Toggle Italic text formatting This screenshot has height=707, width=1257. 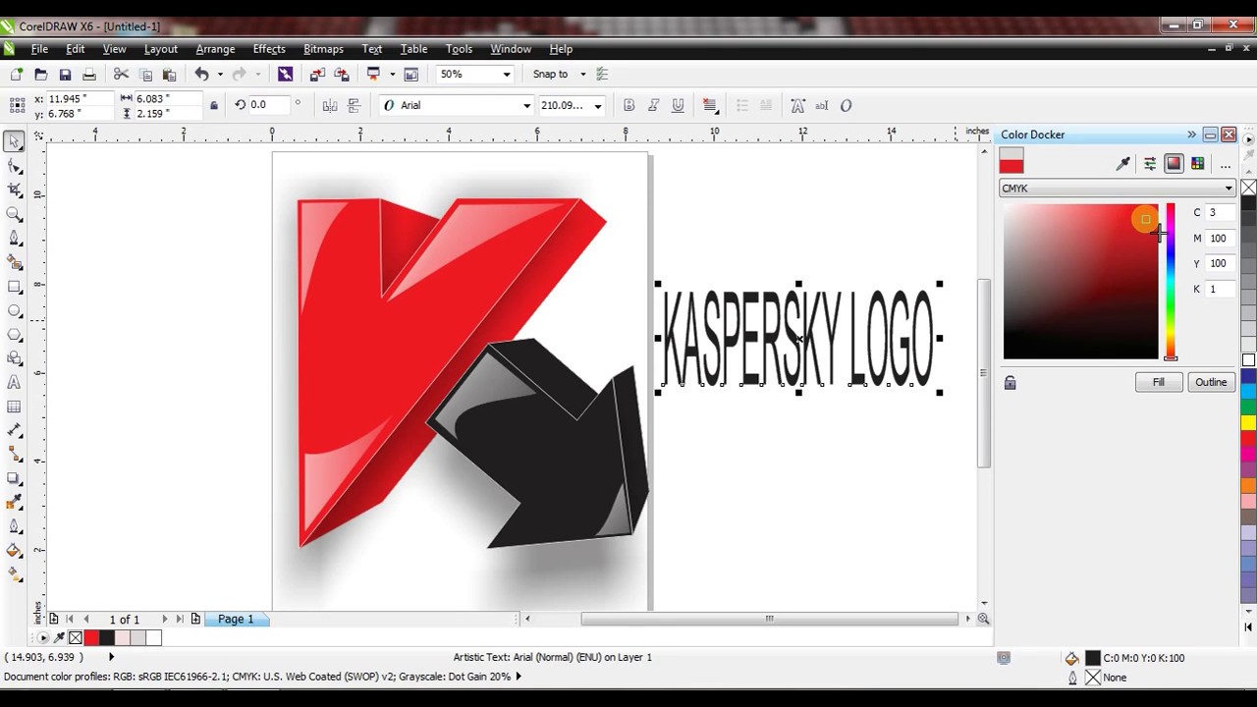pyautogui.click(x=654, y=105)
